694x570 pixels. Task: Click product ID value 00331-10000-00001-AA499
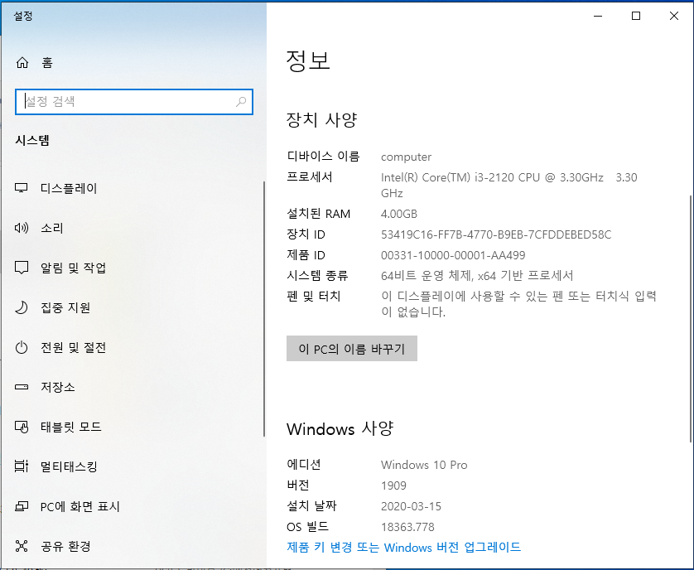coord(453,255)
